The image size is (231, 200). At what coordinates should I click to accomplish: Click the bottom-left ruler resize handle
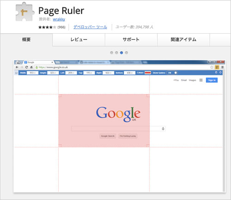60,146
